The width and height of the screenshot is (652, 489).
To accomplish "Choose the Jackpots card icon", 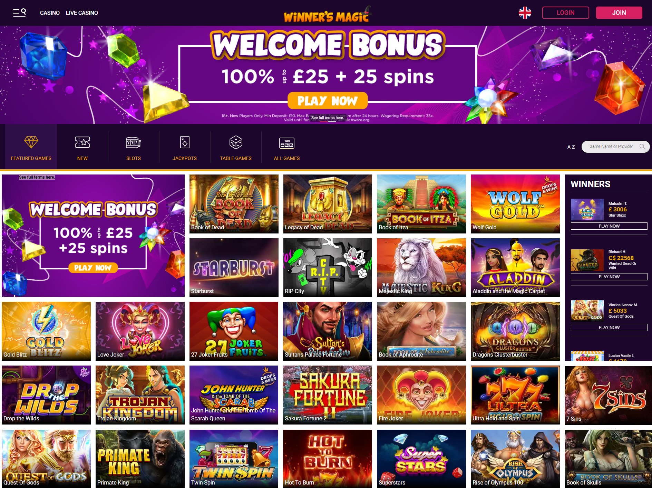I will pyautogui.click(x=185, y=142).
